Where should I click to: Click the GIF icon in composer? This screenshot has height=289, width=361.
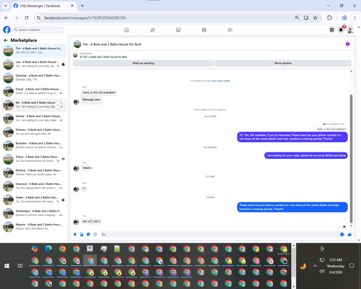pyautogui.click(x=95, y=234)
